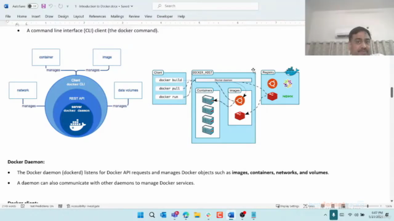Click the Undo arrow icon
Viewport: 394px width, 221px height.
[50, 6]
